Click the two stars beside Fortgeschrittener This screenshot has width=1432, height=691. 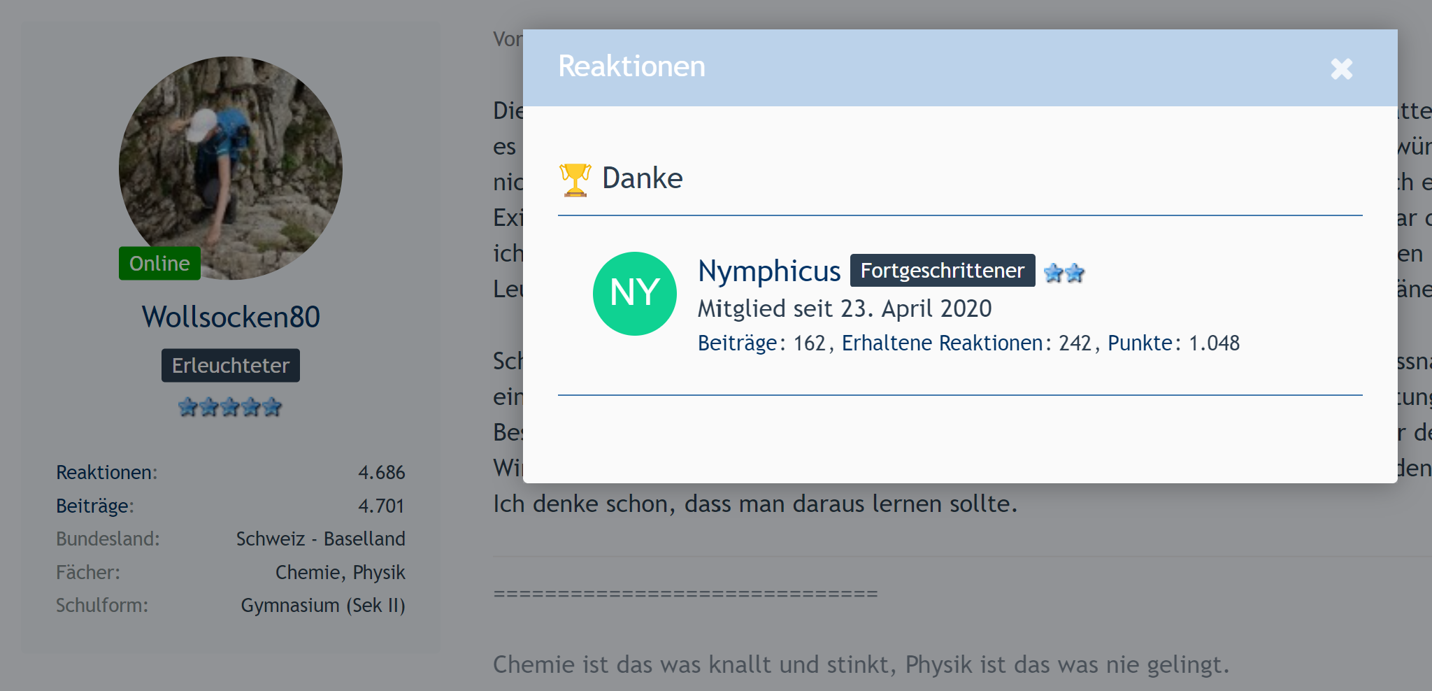1064,273
